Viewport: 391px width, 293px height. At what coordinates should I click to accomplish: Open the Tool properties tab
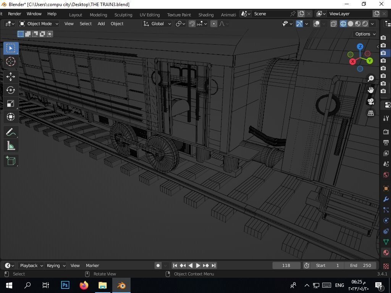(x=386, y=118)
